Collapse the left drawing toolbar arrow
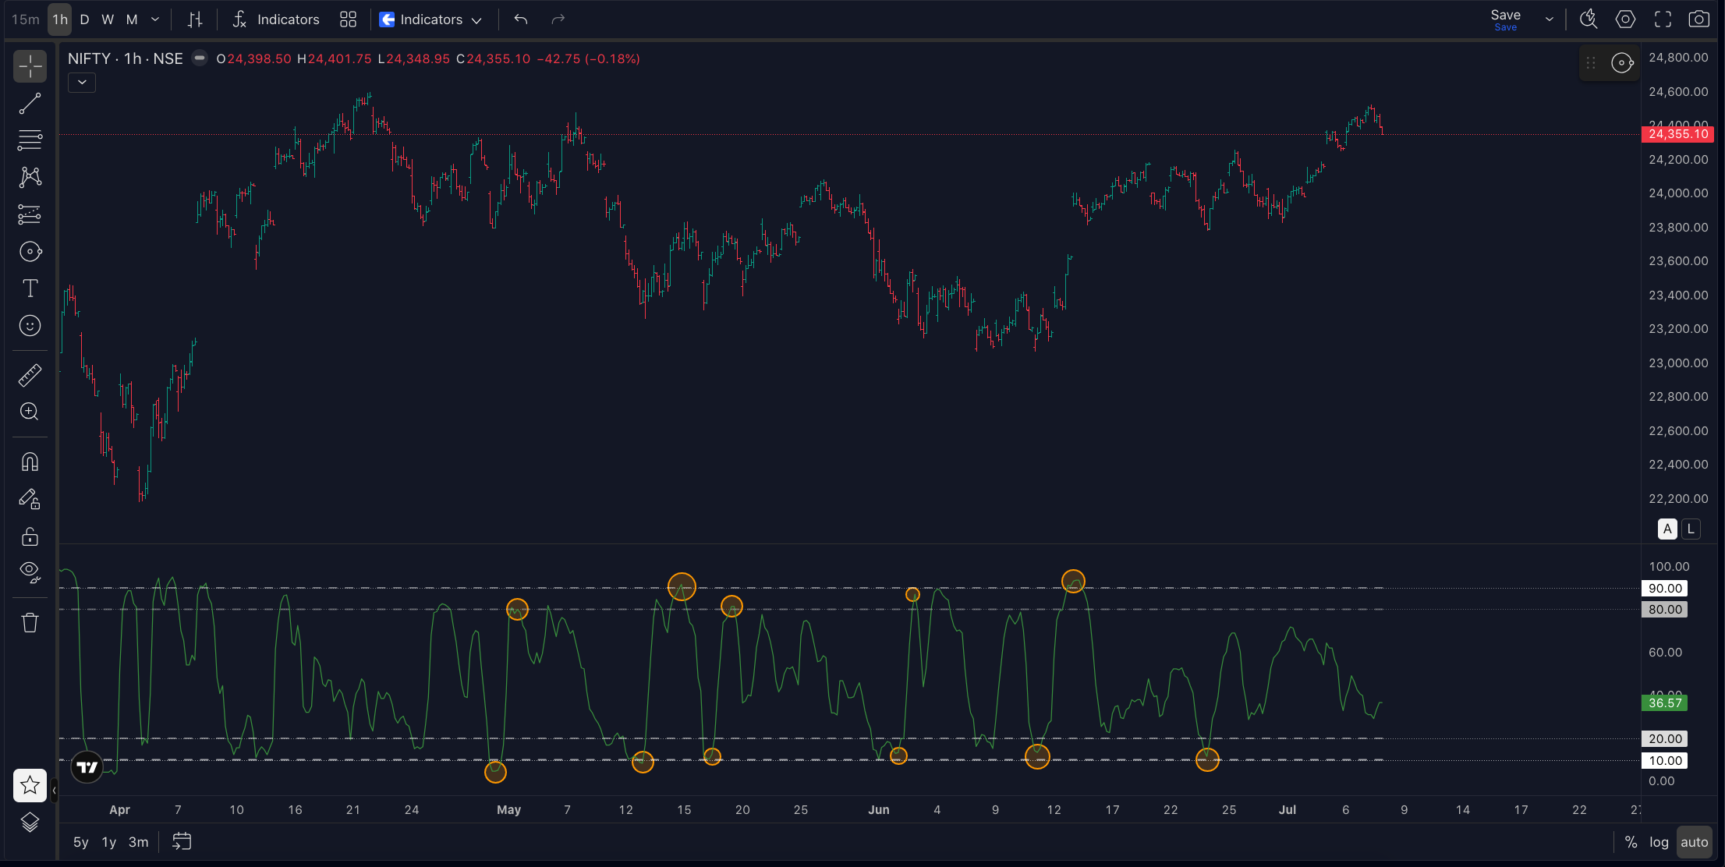Image resolution: width=1725 pixels, height=867 pixels. (54, 791)
